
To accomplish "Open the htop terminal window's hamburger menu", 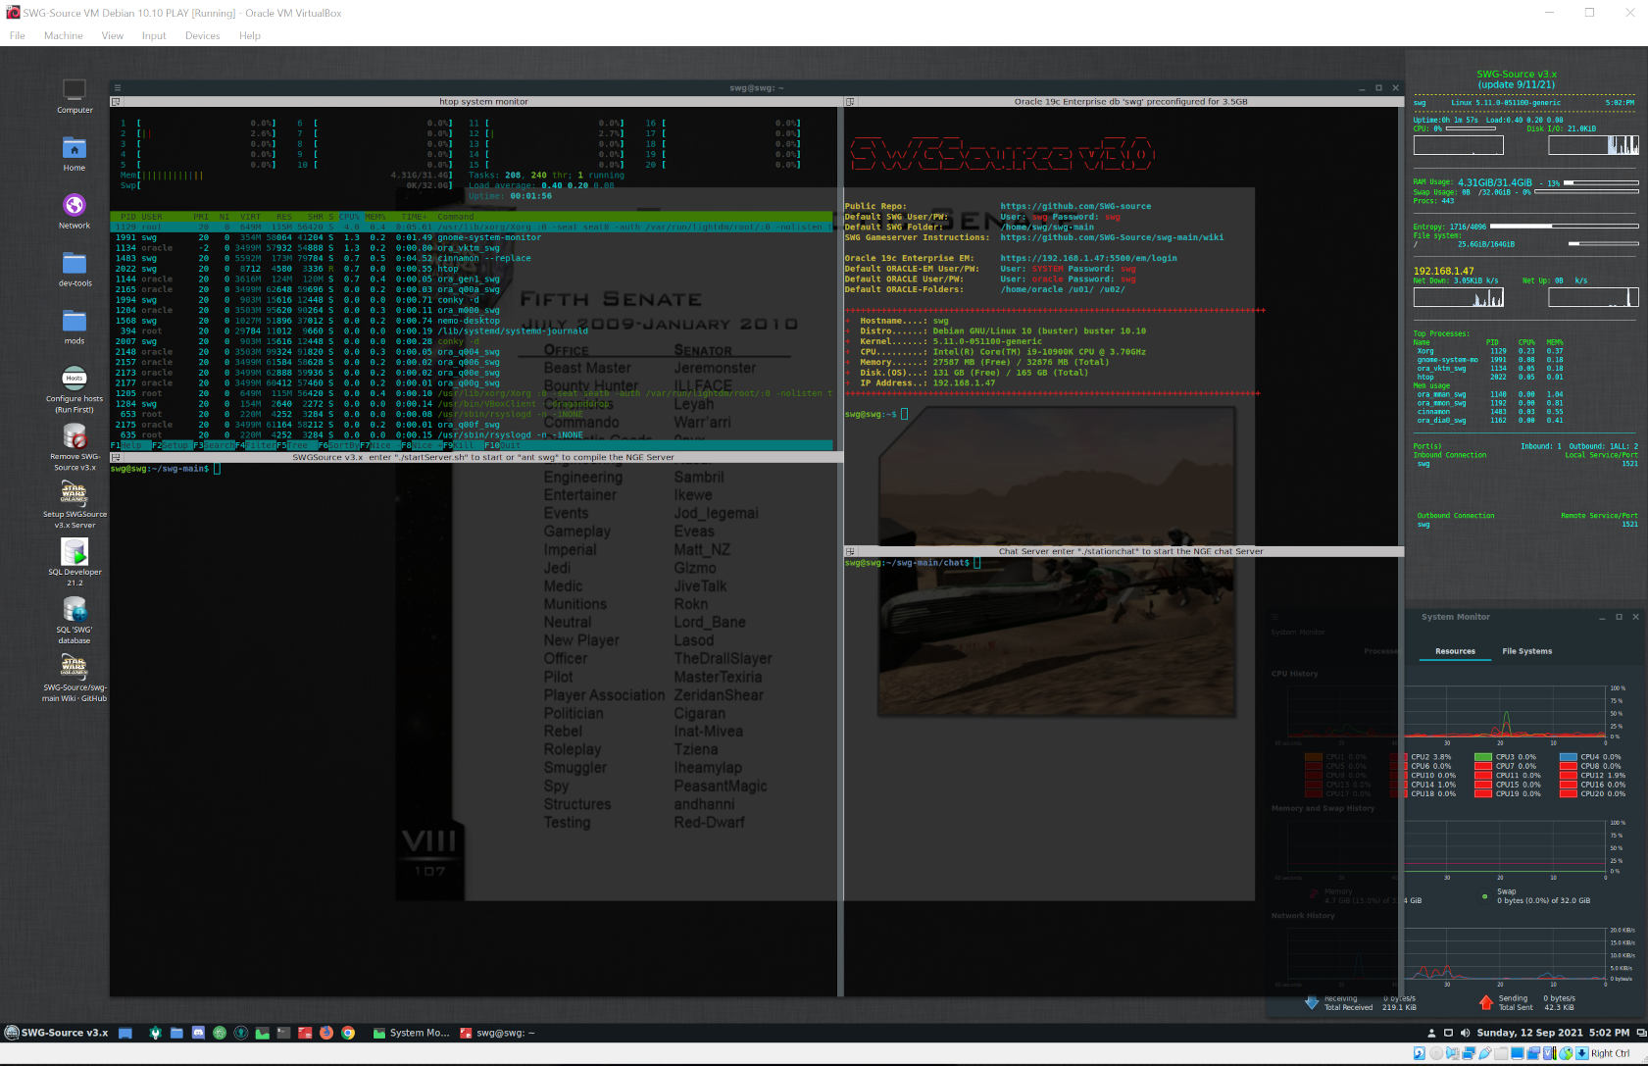I will tap(118, 86).
